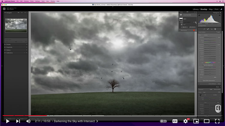Adjust the Hue color strip slider
This screenshot has width=225, height=126.
(210, 63)
